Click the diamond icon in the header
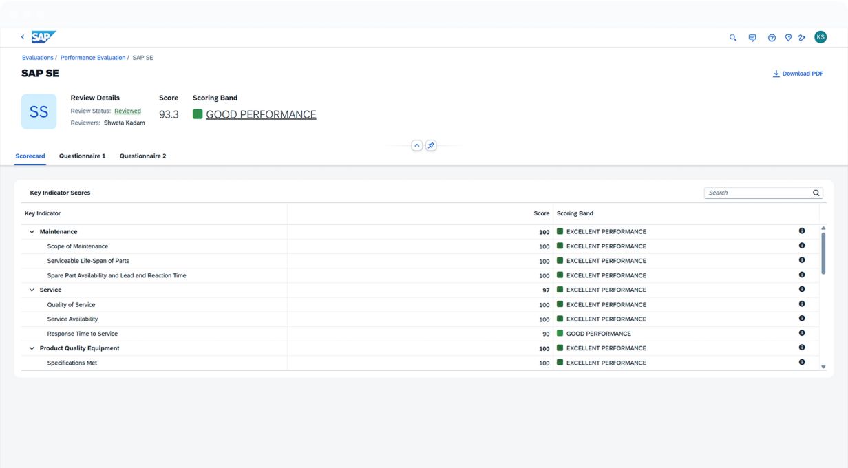 (x=788, y=38)
